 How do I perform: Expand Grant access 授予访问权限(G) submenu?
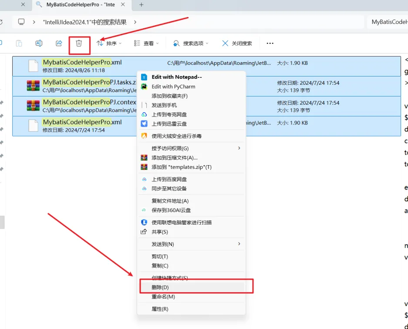click(x=191, y=148)
